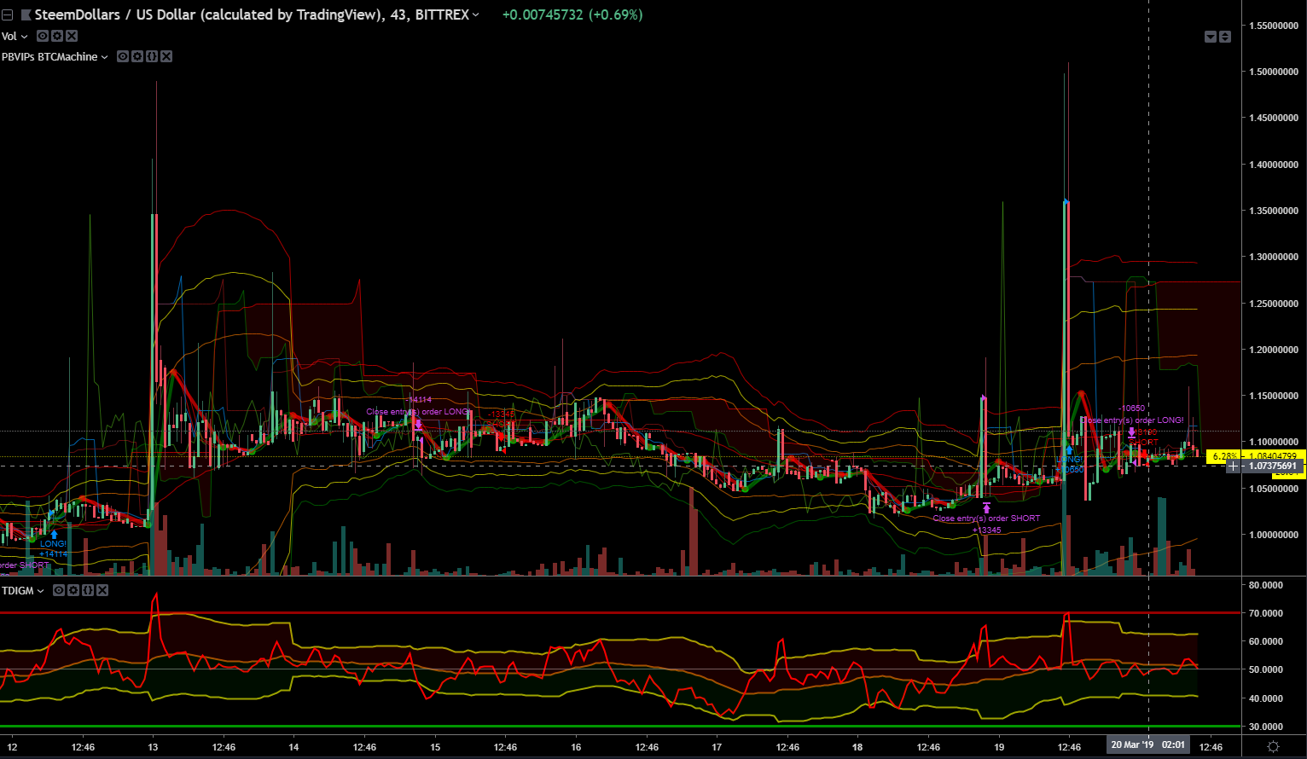
Task: Click the 1.55000000 price axis label
Action: point(1274,26)
